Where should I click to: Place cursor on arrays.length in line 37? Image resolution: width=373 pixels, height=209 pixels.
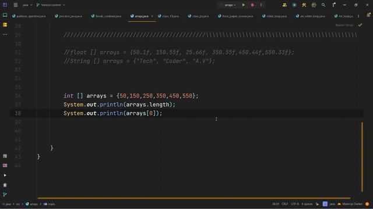147,105
